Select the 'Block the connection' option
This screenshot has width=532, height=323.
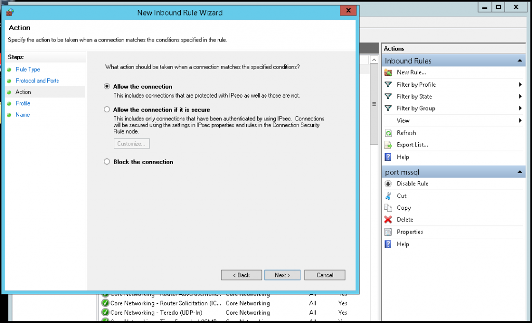pyautogui.click(x=107, y=162)
